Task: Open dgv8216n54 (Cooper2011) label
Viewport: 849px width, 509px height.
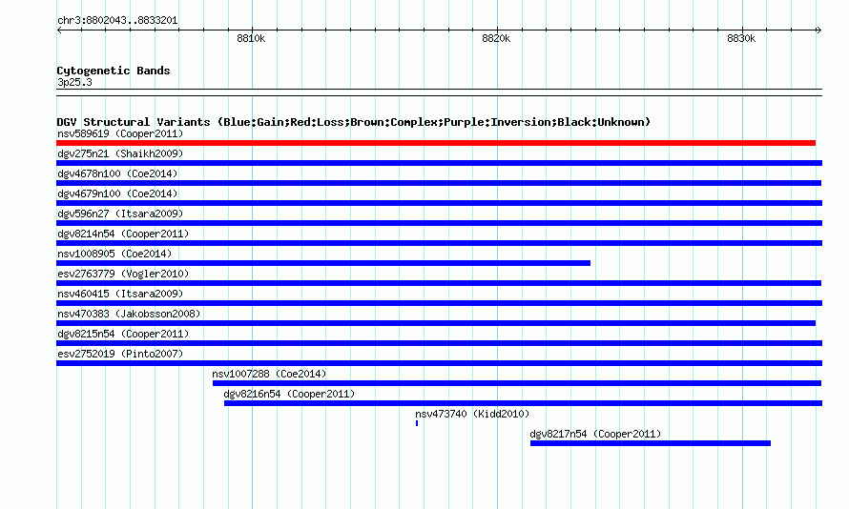Action: [289, 394]
